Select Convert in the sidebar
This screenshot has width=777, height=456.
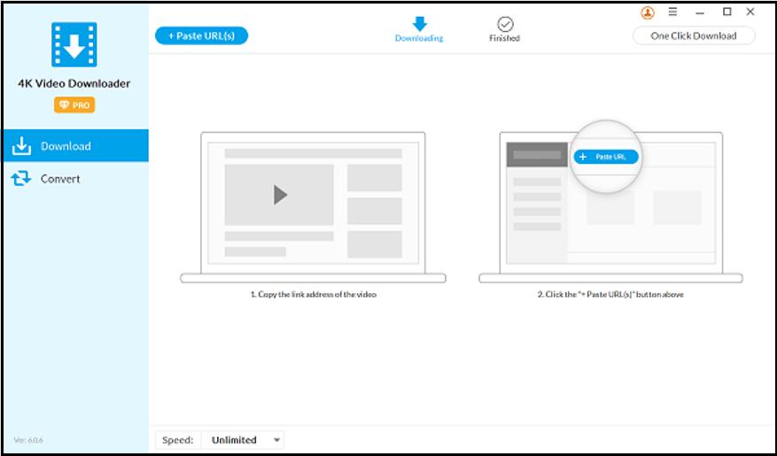76,179
